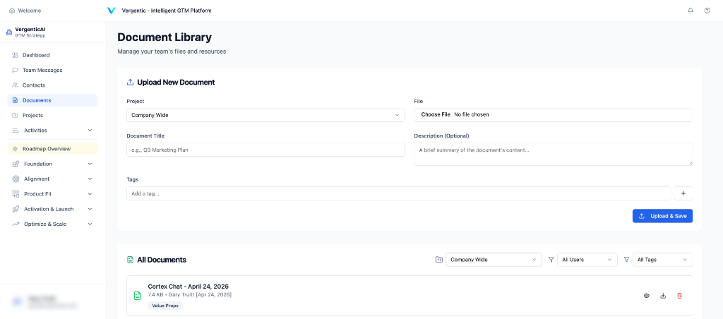Click the Product Fit icon
This screenshot has width=723, height=319.
pyautogui.click(x=16, y=194)
